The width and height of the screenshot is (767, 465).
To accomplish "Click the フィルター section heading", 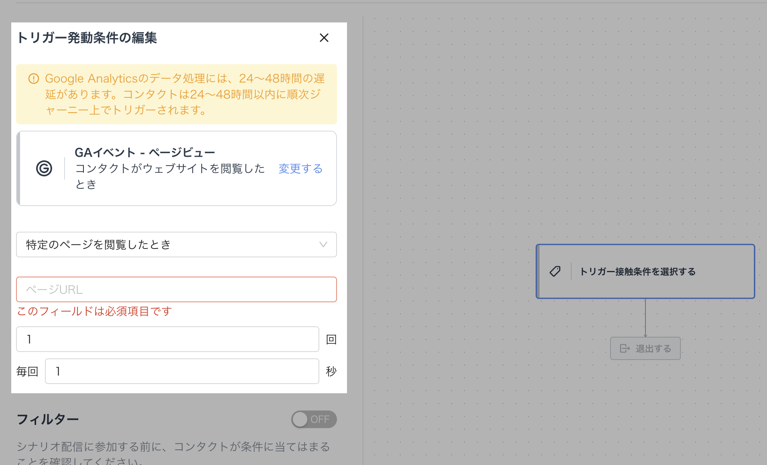I will click(x=48, y=419).
